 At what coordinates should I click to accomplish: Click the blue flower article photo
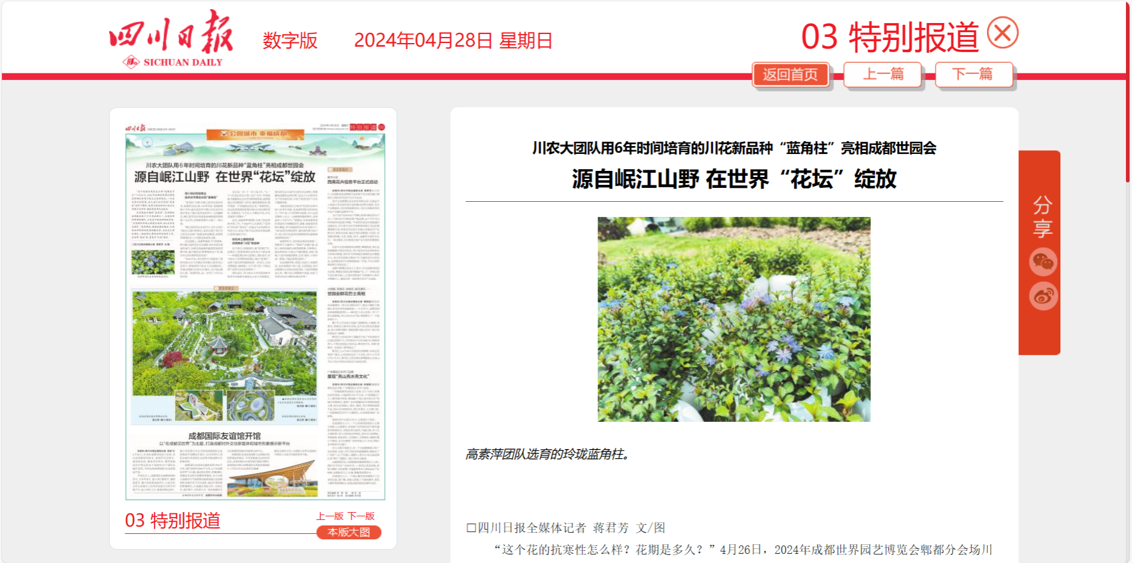pyautogui.click(x=733, y=319)
